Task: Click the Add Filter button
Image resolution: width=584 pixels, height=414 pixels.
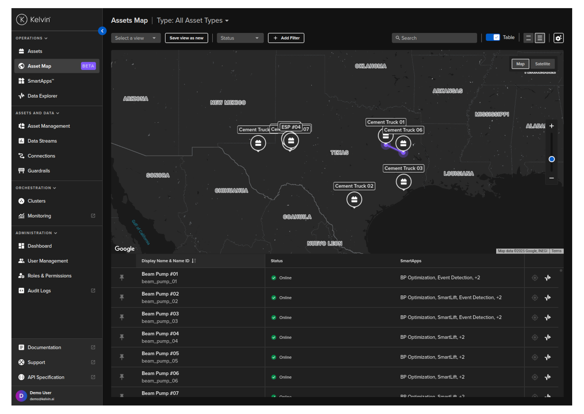Action: coord(286,38)
